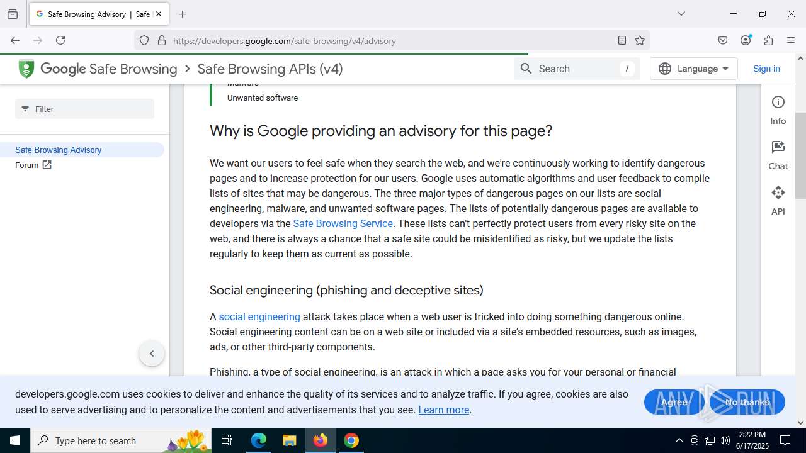Click Social engineering (phishing and deceptive sites) heading
Viewport: 806px width, 453px height.
(x=346, y=290)
